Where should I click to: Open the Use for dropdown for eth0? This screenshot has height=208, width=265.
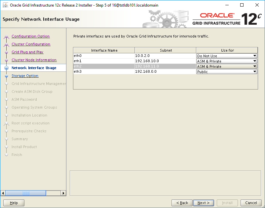(227, 56)
